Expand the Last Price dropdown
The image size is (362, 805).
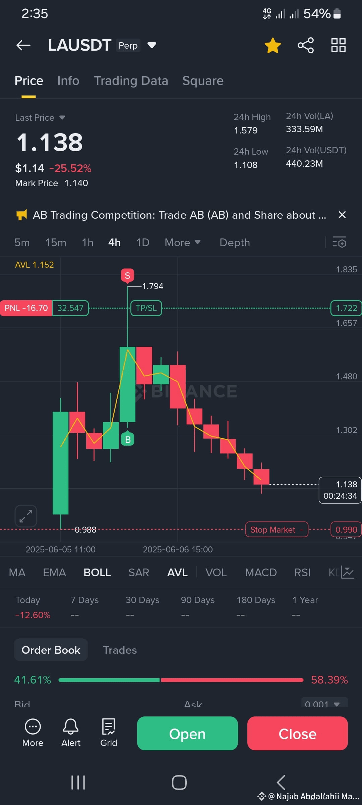pyautogui.click(x=62, y=118)
